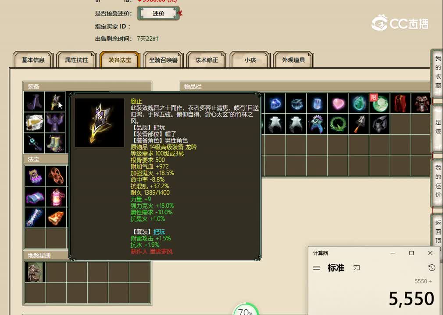
Task: Switch to the 法术修正 tab
Action: pos(207,60)
